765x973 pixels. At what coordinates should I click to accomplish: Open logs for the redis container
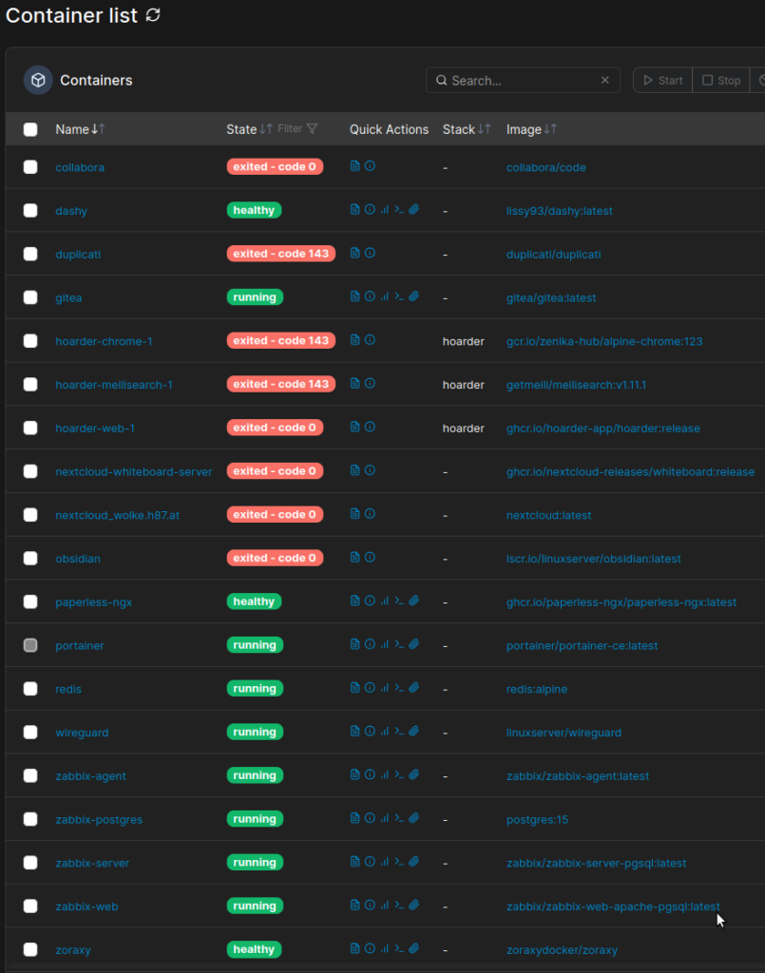[354, 687]
